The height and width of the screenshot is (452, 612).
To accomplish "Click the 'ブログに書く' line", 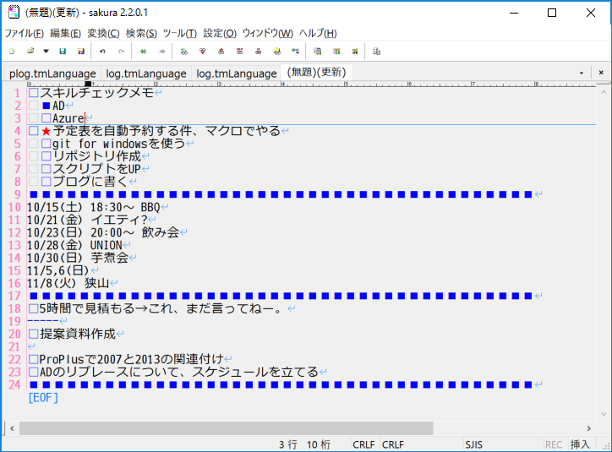I will pyautogui.click(x=90, y=182).
